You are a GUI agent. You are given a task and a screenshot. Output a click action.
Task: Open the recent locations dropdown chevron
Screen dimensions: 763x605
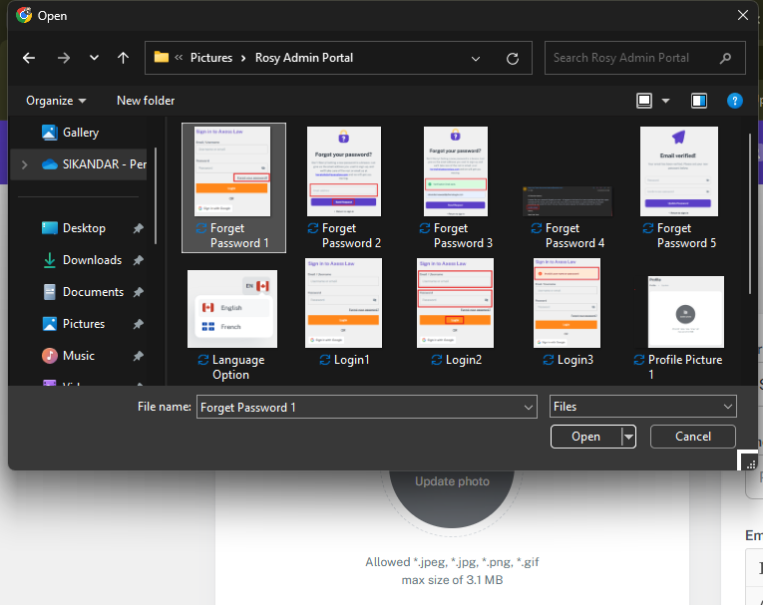point(94,58)
